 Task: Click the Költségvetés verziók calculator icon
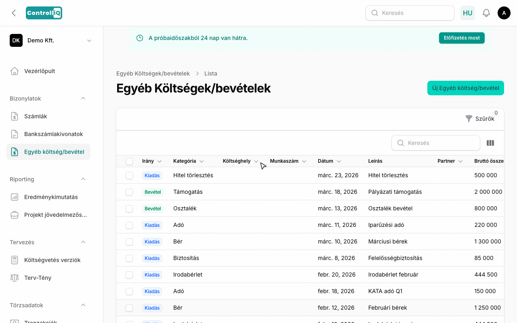15,260
